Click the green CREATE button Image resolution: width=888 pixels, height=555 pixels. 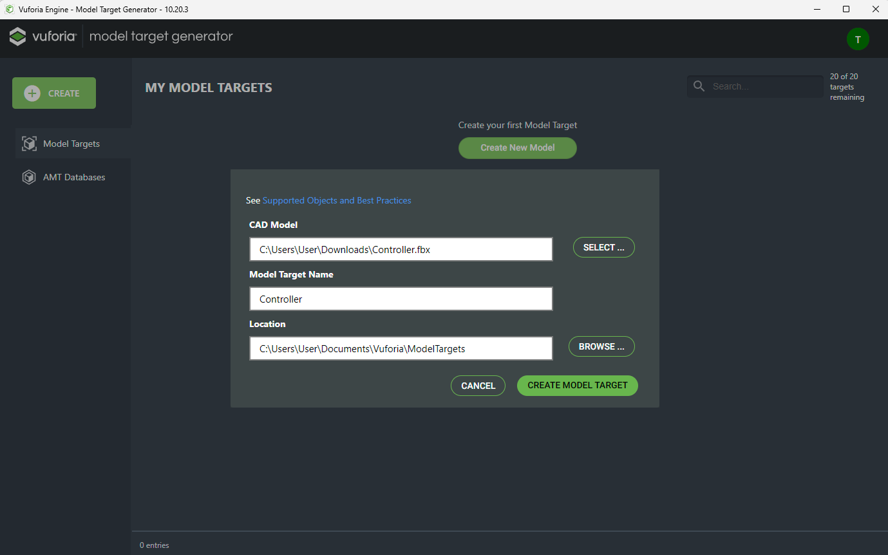coord(54,93)
